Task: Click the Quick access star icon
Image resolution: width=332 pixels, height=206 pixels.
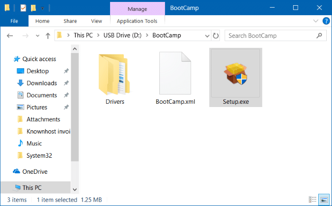Action: 17,59
